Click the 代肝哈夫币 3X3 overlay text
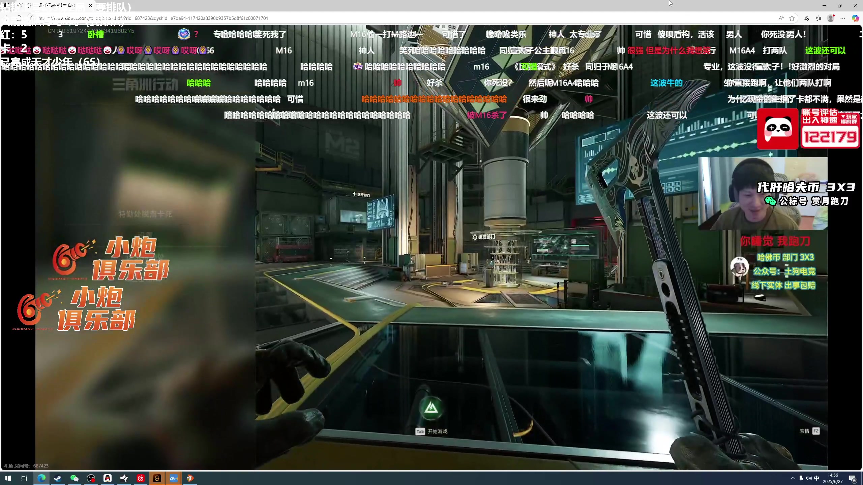This screenshot has width=863, height=485. coord(806,187)
